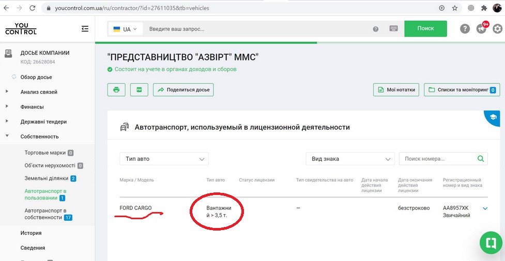Screen dimensions: 505x261
Task: Click Статус лицензии column header
Action: click(x=257, y=180)
